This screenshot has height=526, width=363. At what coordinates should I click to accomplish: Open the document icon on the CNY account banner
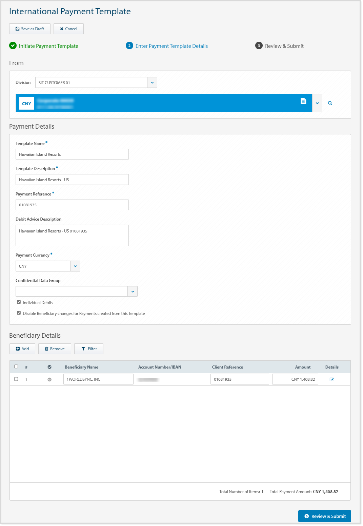coord(303,101)
